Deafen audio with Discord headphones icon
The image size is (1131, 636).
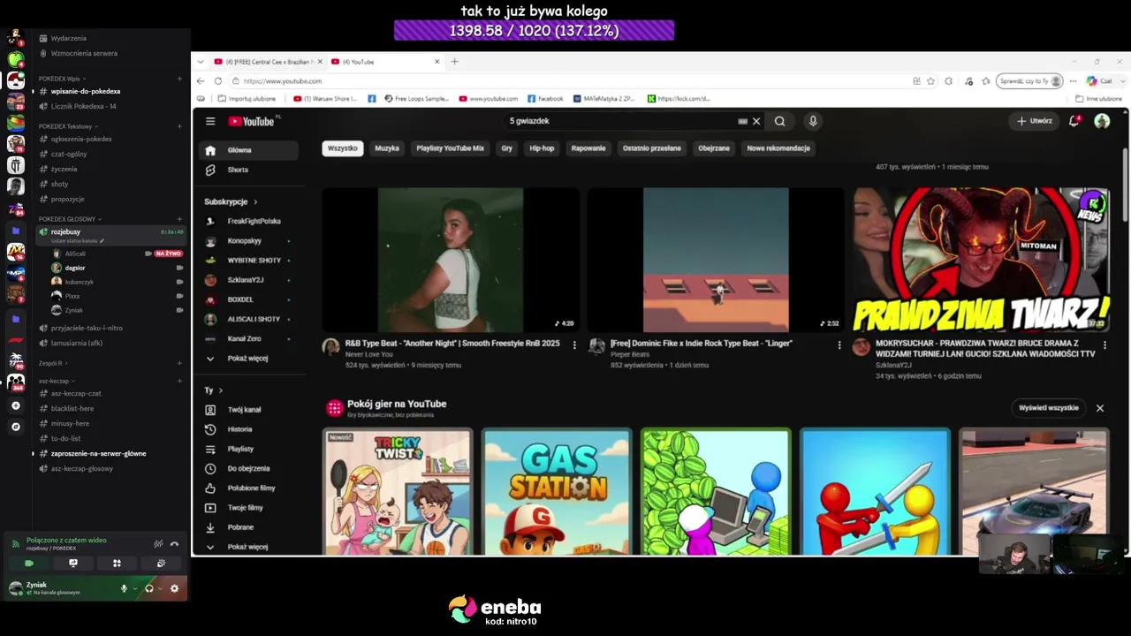[x=148, y=588]
